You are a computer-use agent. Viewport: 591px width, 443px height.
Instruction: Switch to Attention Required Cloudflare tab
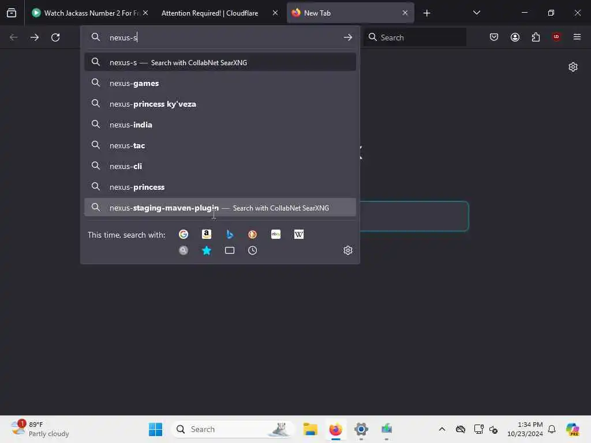tap(210, 13)
